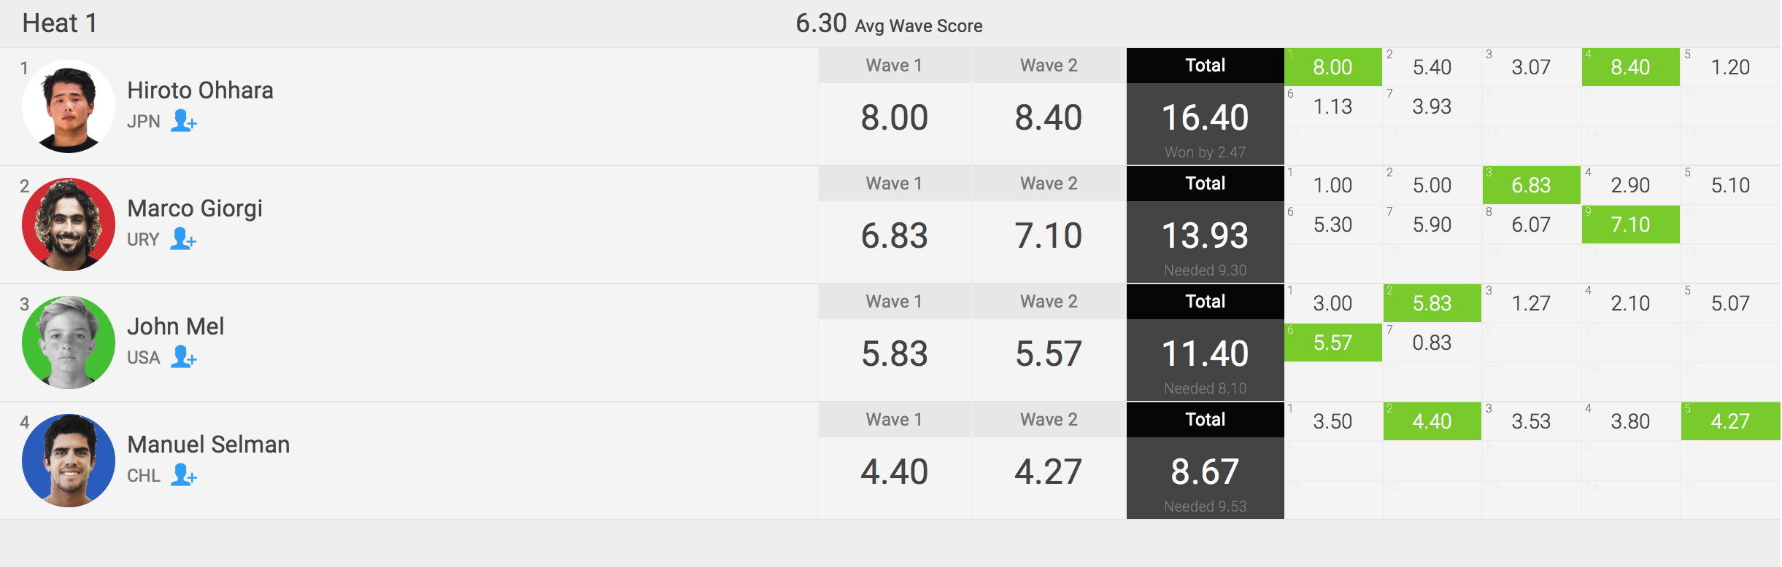The image size is (1782, 567).
Task: Click Giorgi's green 7.10 wave score
Action: pyautogui.click(x=1630, y=224)
